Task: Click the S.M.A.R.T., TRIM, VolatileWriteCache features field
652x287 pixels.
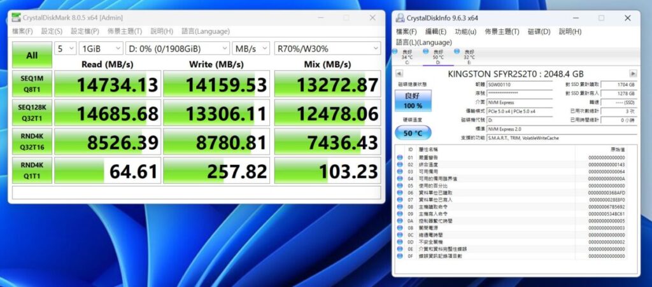Action: (x=562, y=138)
